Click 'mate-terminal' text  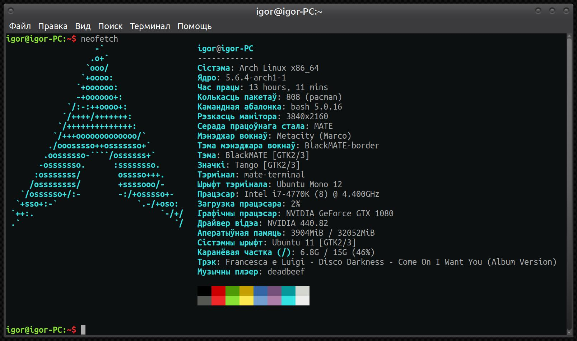tap(274, 175)
